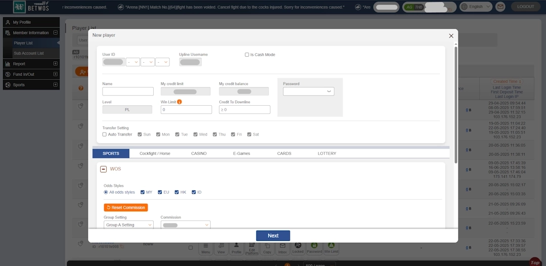
Task: Click the orange question mark help icon
Action: click(81, 88)
